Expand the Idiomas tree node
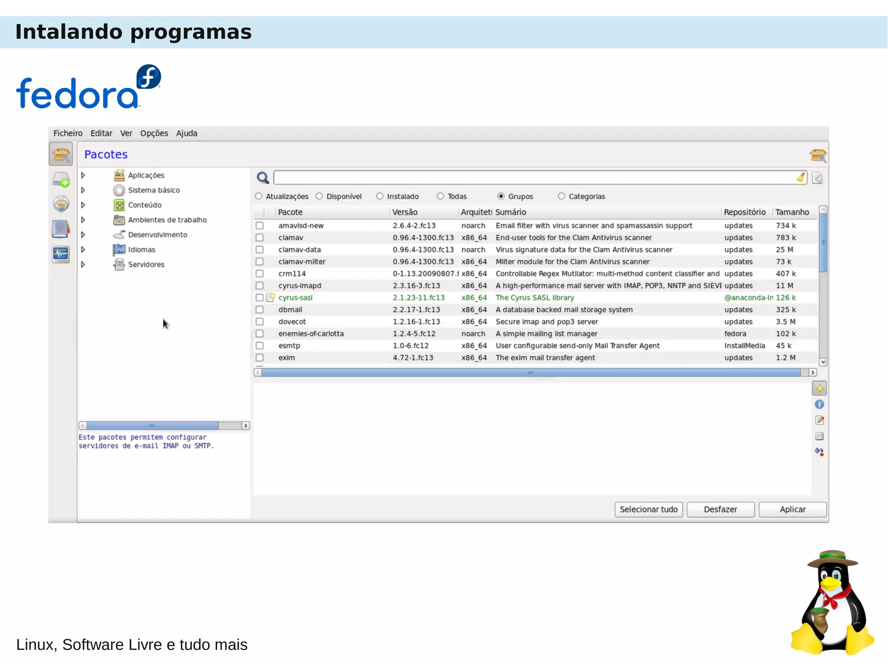 83,250
